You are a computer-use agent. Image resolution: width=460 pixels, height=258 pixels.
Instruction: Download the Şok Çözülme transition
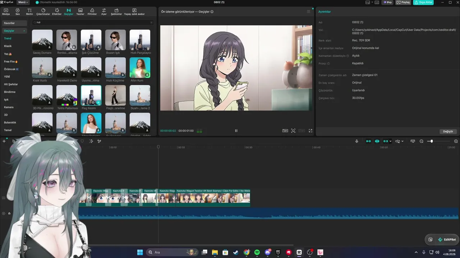pos(98,47)
